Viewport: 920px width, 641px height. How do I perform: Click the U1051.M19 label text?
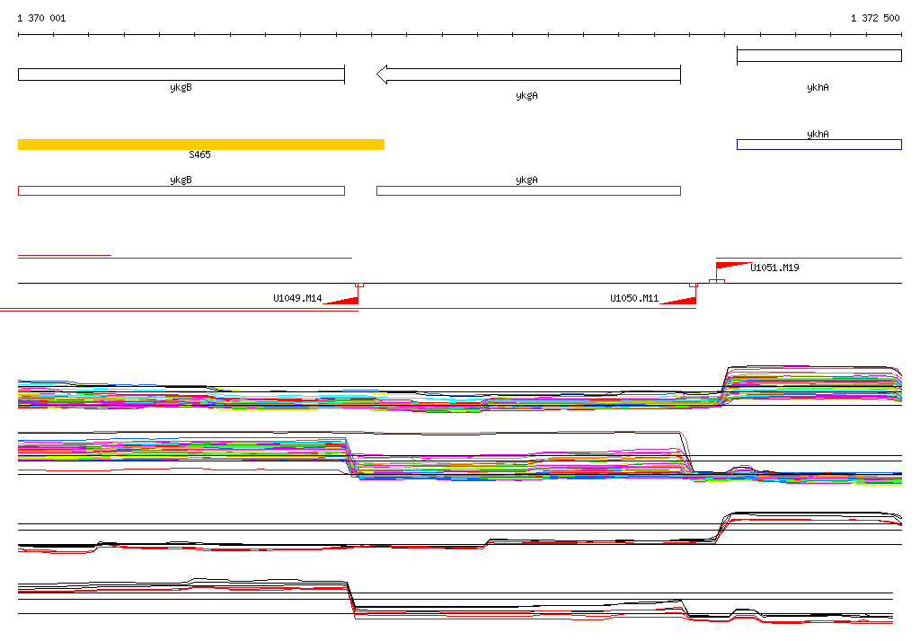coord(774,268)
